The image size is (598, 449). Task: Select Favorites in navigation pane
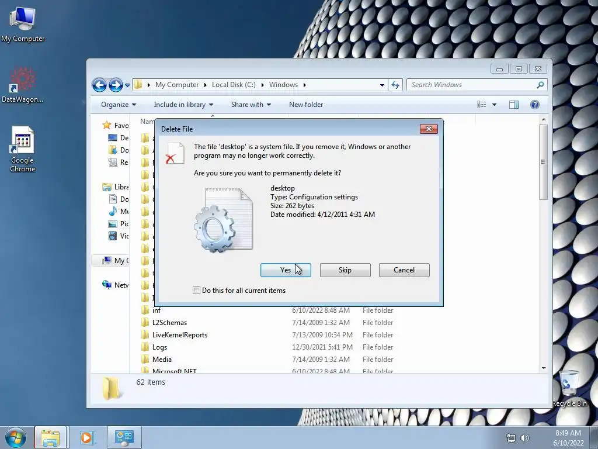click(x=116, y=125)
